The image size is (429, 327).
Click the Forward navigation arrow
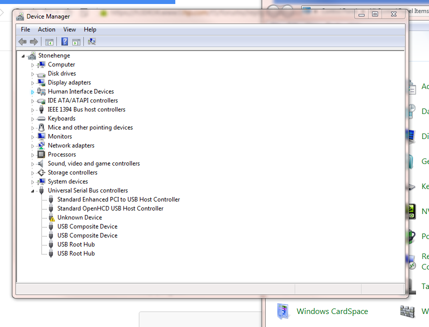click(x=33, y=41)
